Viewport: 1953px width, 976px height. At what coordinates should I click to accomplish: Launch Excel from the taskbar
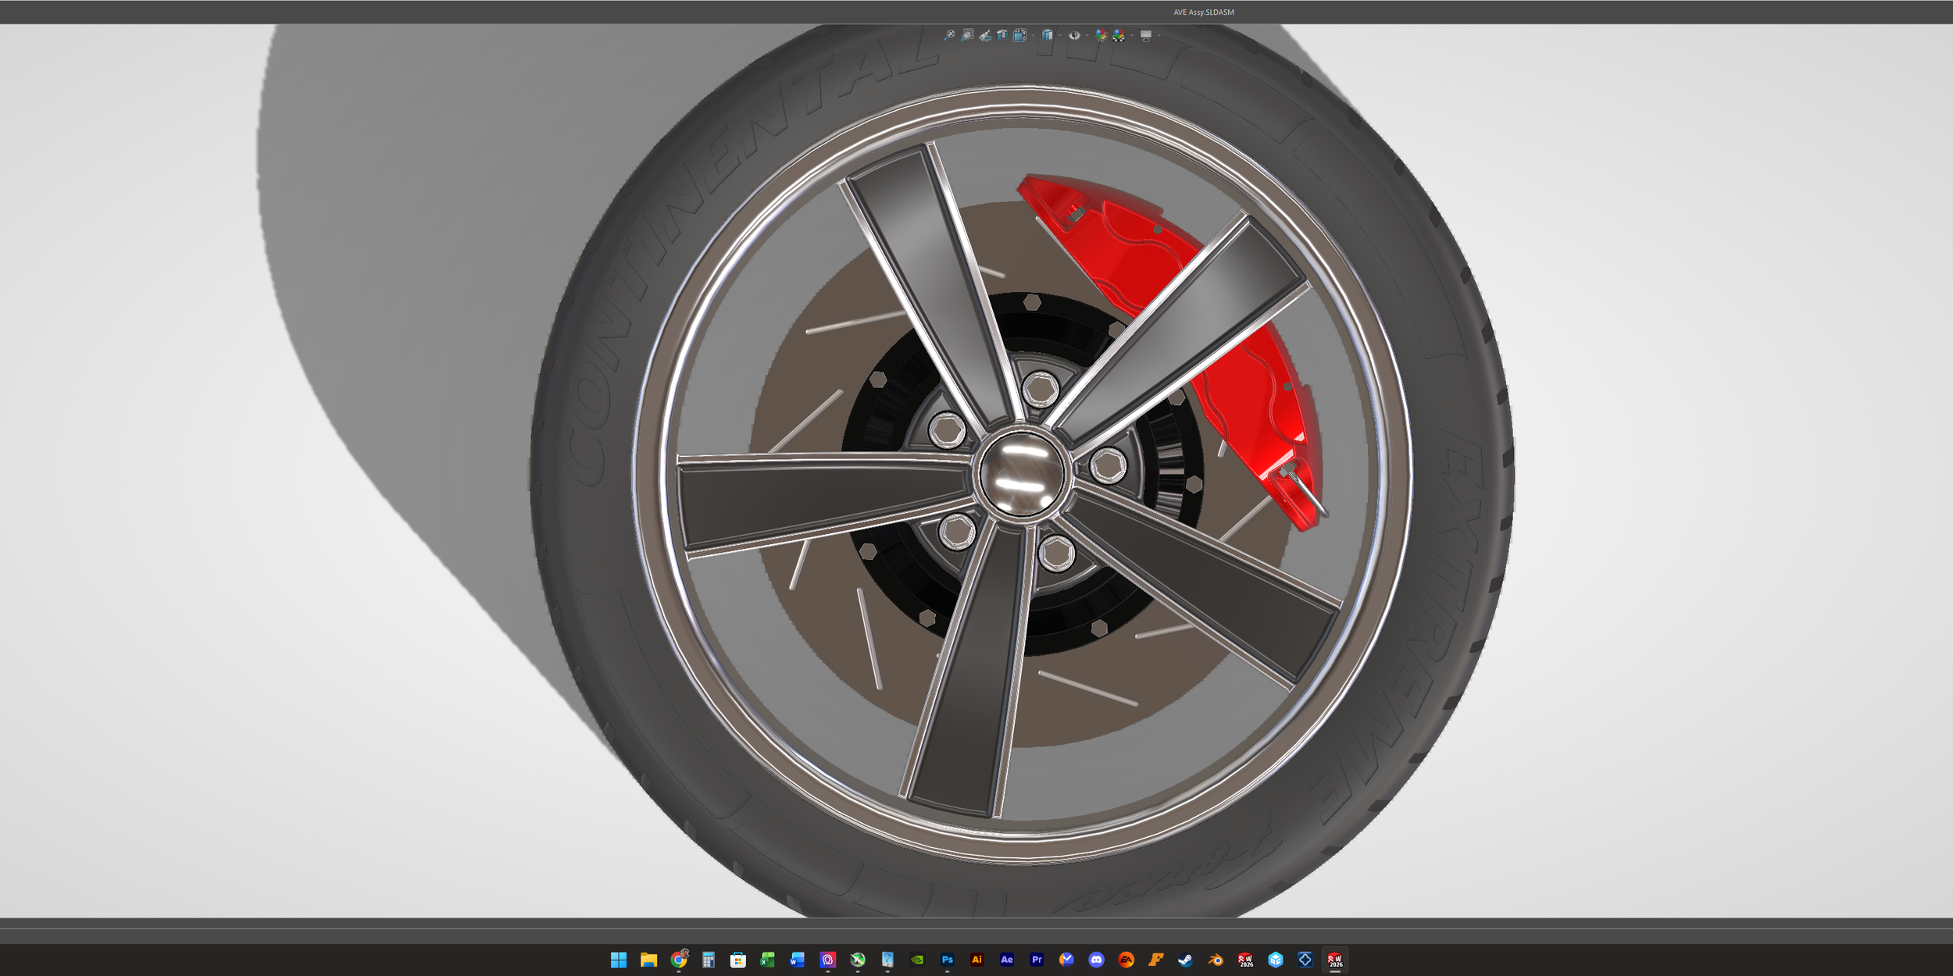767,960
